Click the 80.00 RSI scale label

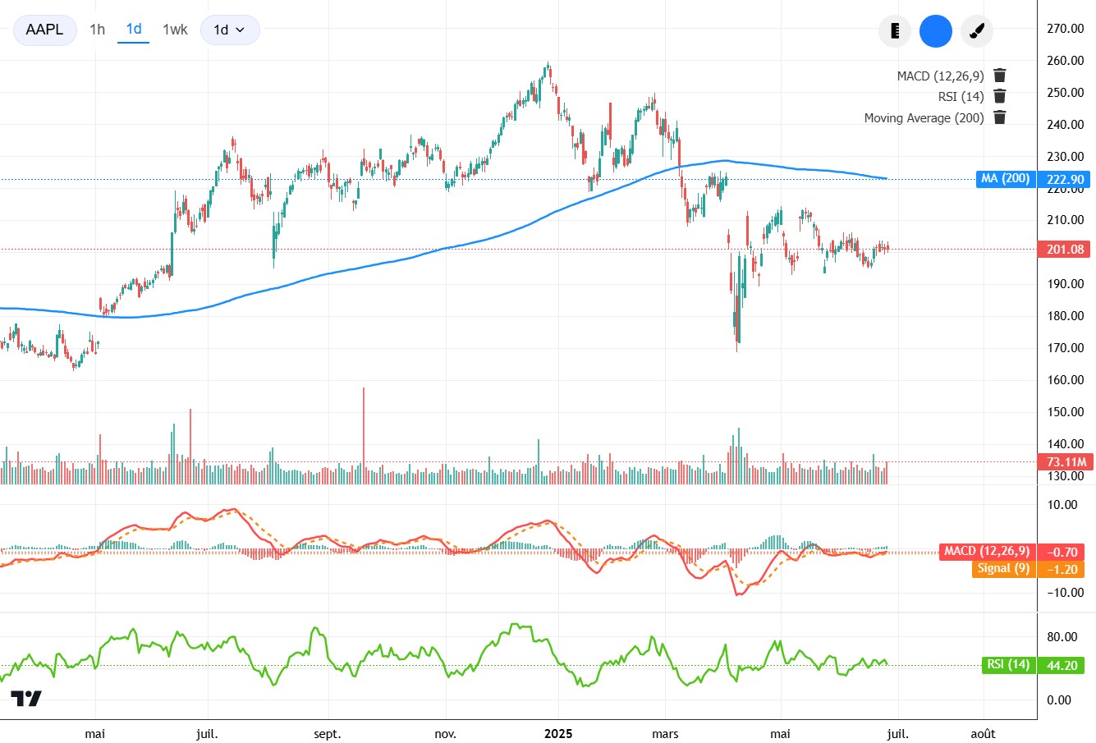pyautogui.click(x=1062, y=637)
